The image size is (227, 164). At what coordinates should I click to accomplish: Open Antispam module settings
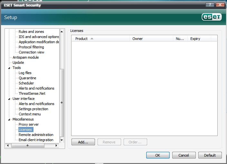26,57
